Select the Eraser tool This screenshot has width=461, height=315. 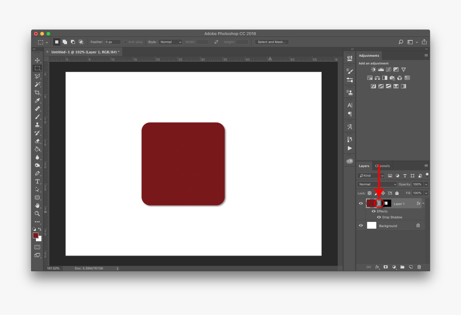coord(38,141)
